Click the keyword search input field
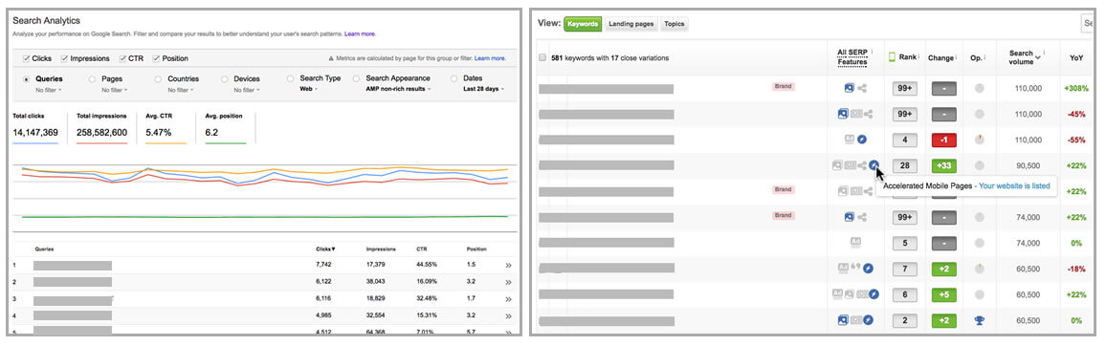This screenshot has width=1106, height=346. tap(1088, 24)
